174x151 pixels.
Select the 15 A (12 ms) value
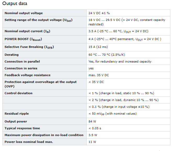(x=98, y=47)
